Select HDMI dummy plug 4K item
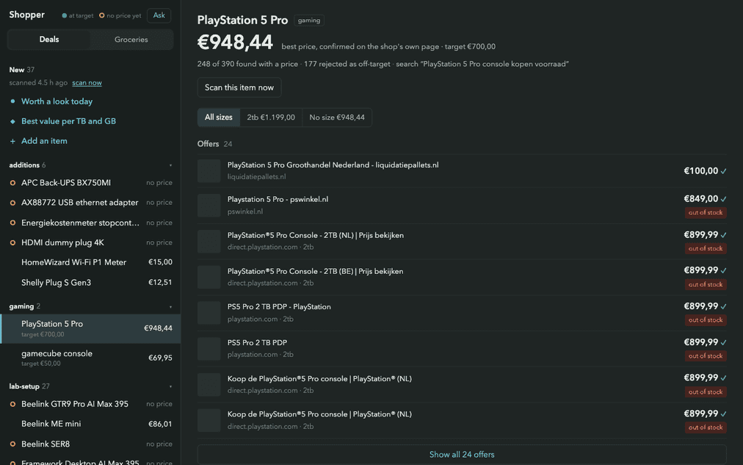The image size is (743, 465). (90, 242)
